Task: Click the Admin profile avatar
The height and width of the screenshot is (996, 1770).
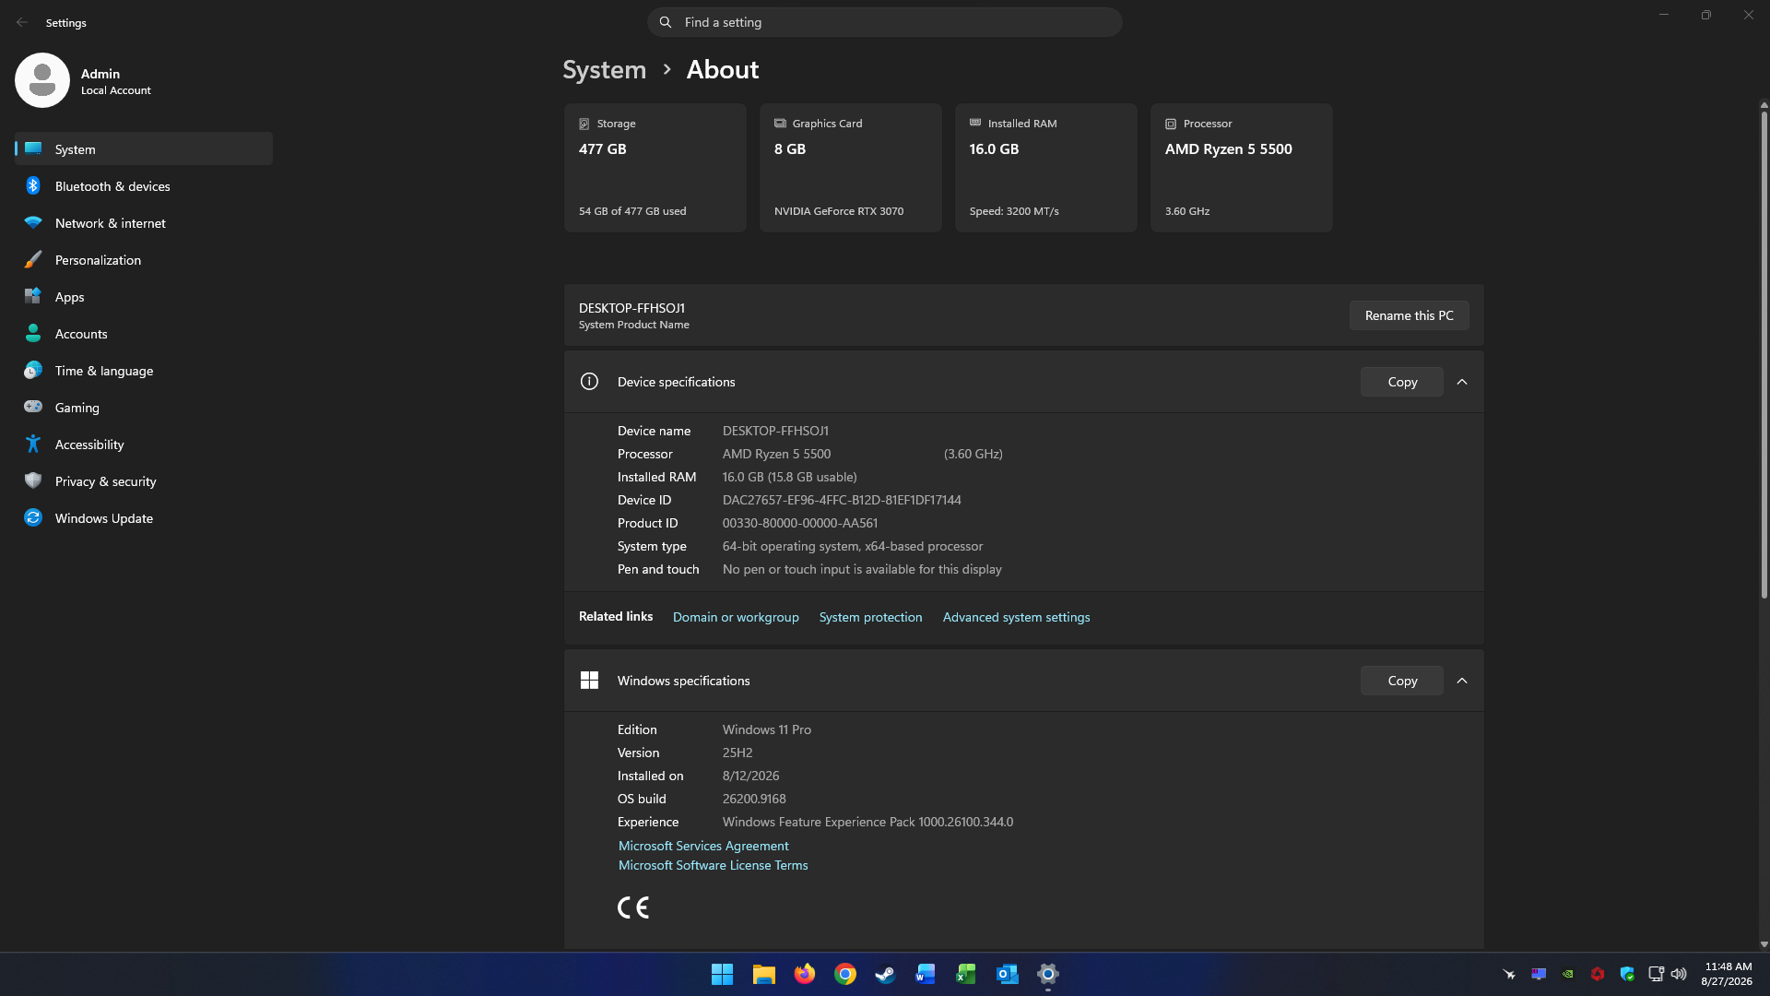Action: pyautogui.click(x=42, y=80)
